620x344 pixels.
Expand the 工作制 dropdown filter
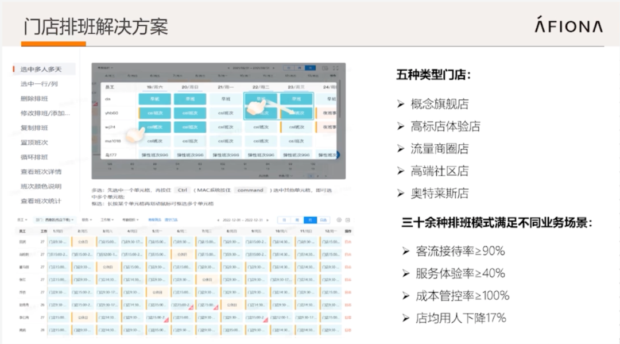(107, 219)
